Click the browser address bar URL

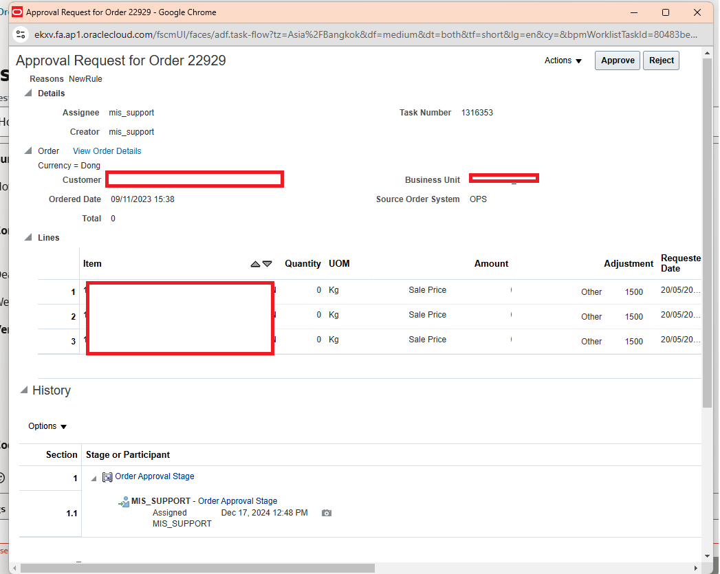coord(275,34)
